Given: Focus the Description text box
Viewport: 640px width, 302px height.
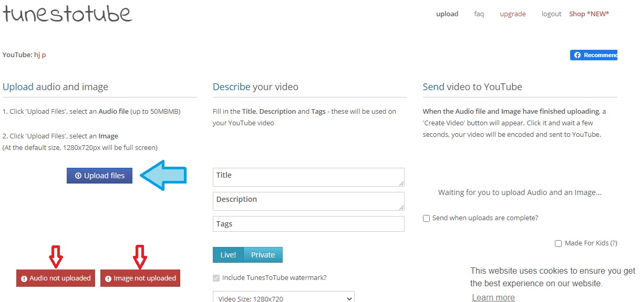Looking at the screenshot, I should tap(308, 201).
